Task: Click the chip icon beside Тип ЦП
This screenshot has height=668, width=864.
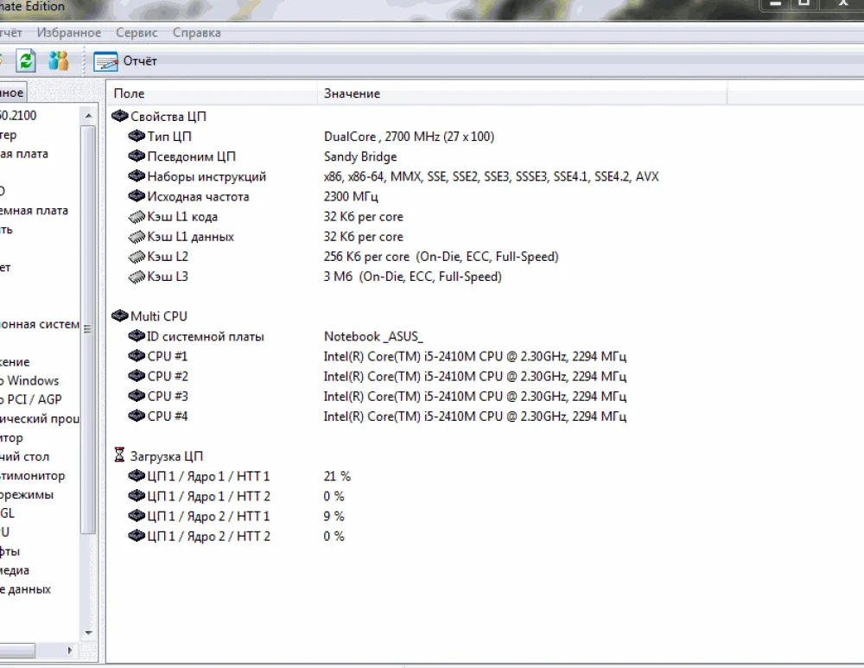Action: (x=137, y=136)
